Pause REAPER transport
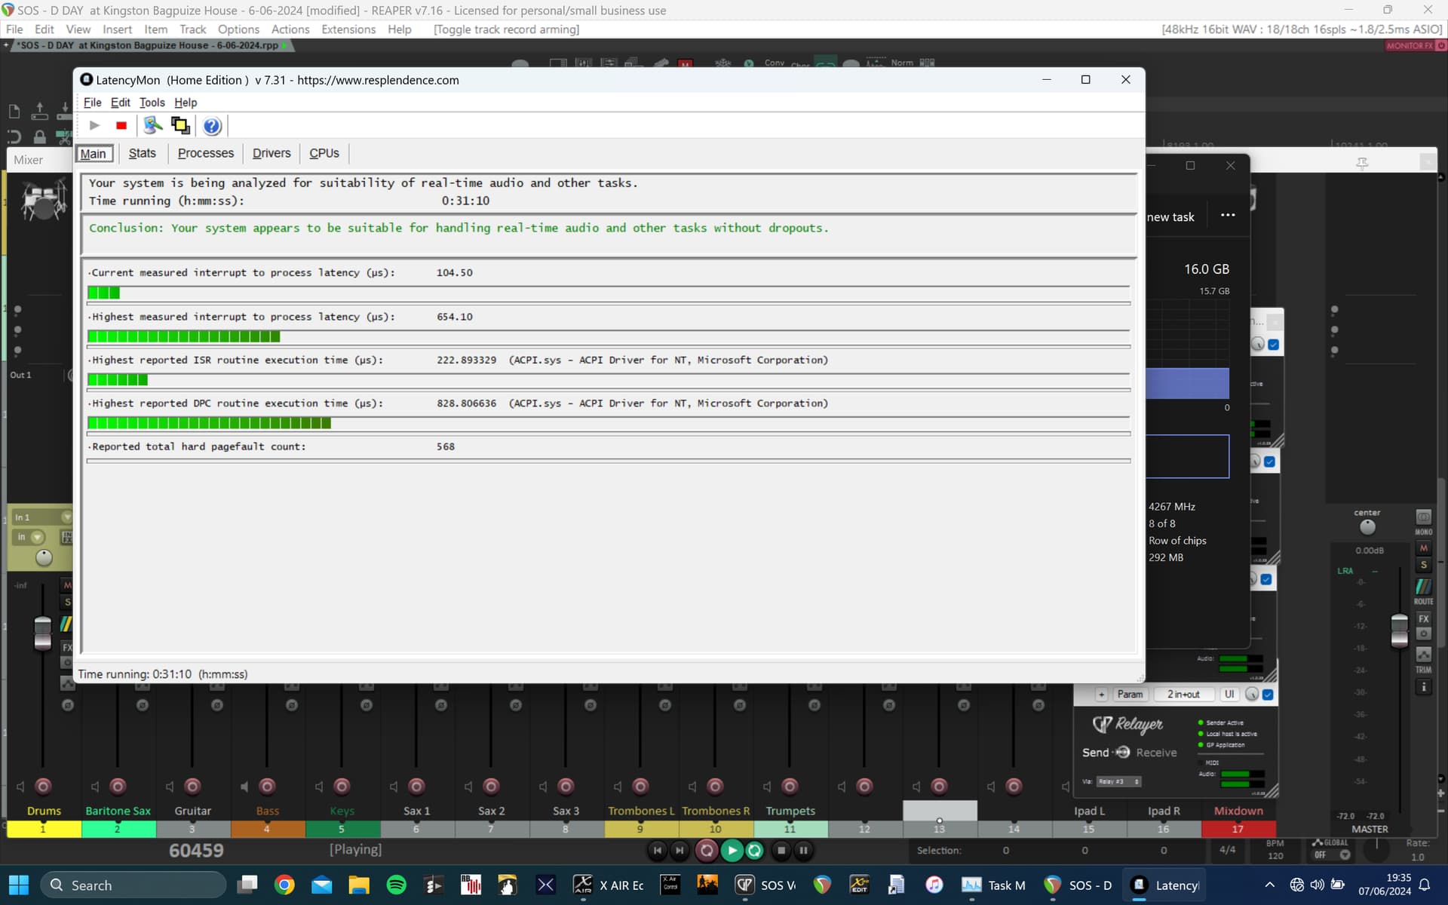 pos(804,851)
